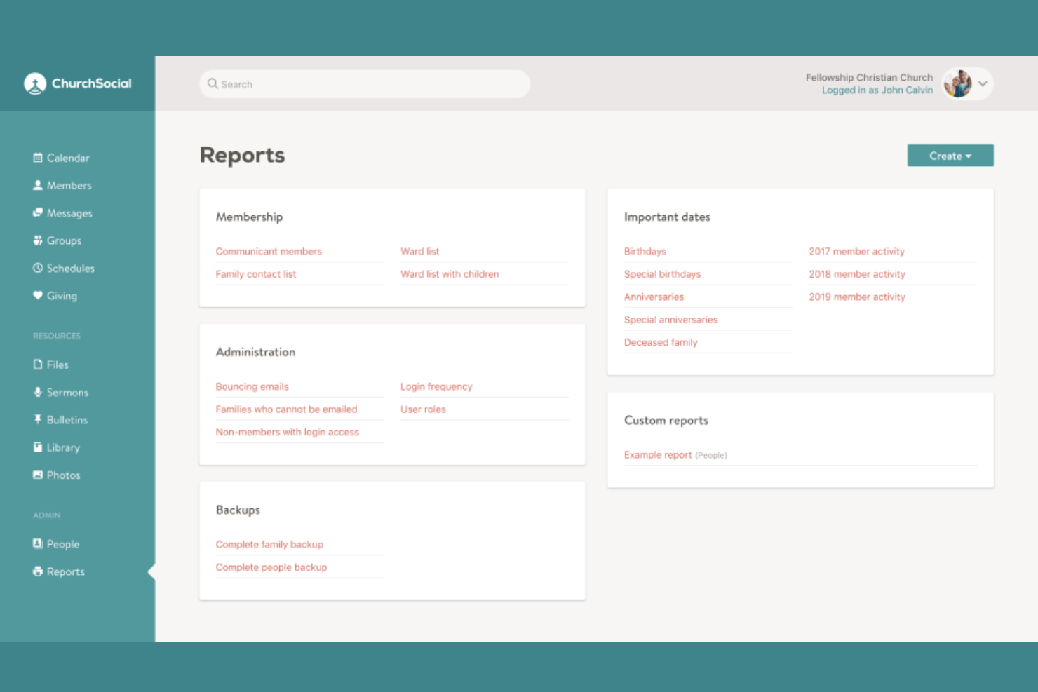Select the Sermons microphone icon
This screenshot has height=692, width=1038.
39,392
